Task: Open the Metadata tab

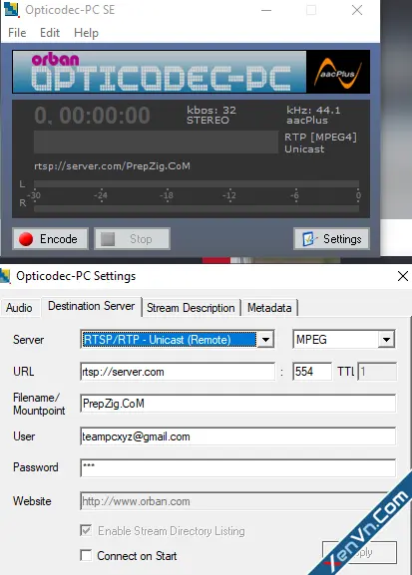Action: [269, 308]
